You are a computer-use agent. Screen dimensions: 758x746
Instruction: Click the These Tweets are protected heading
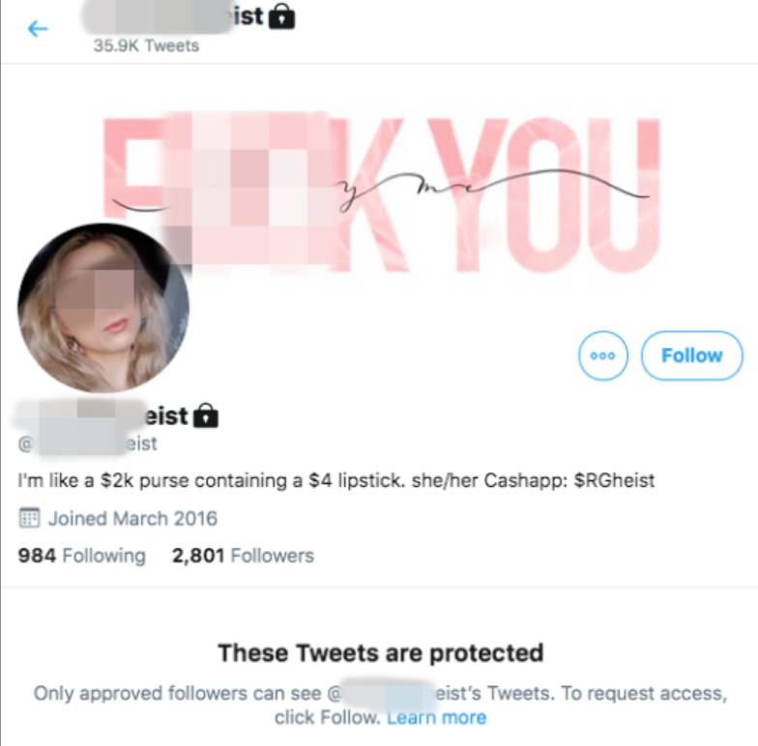pos(381,653)
